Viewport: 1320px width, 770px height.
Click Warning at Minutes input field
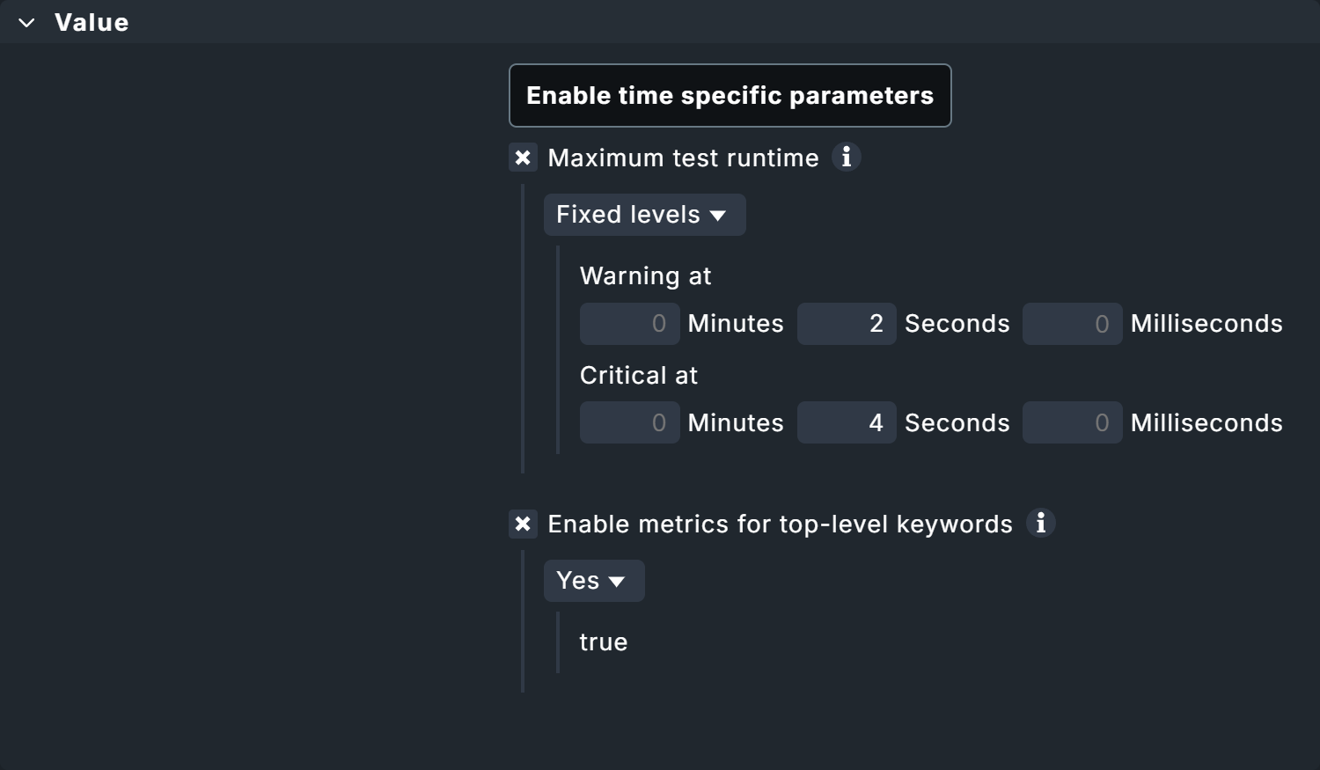(629, 324)
